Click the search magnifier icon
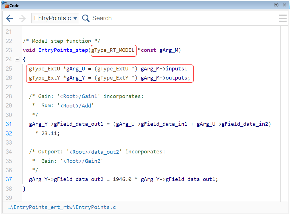290x215 pixels. pyautogui.click(x=86, y=18)
